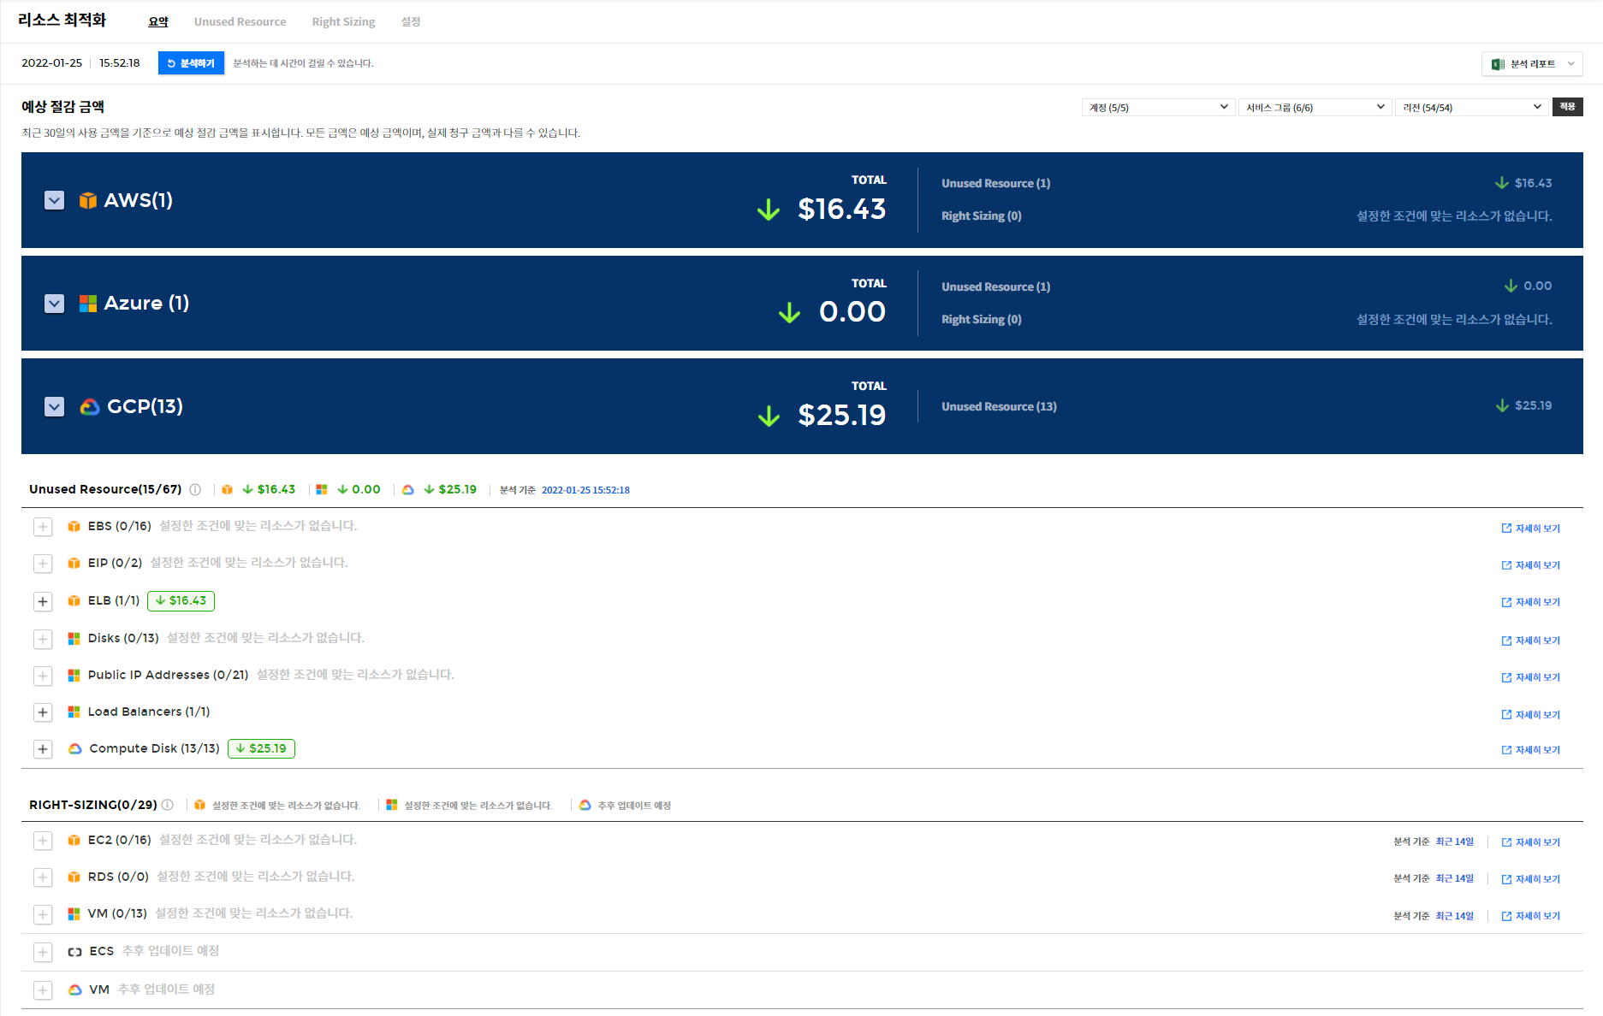The height and width of the screenshot is (1016, 1603).
Task: Click the info icon beside RIGHT-SIZING(0/29)
Action: point(168,805)
